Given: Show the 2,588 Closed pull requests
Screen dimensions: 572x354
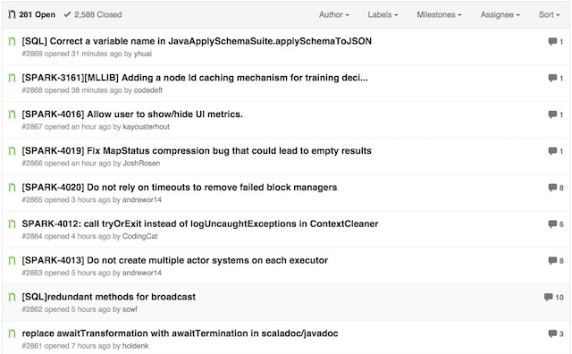Looking at the screenshot, I should [x=93, y=14].
